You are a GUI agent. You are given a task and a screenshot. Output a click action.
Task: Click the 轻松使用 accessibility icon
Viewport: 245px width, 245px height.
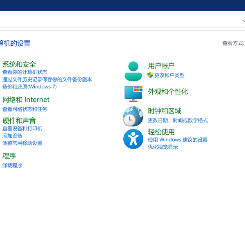pos(133,139)
